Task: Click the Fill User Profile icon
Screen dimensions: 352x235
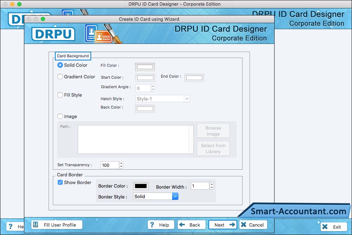Action: [36, 224]
